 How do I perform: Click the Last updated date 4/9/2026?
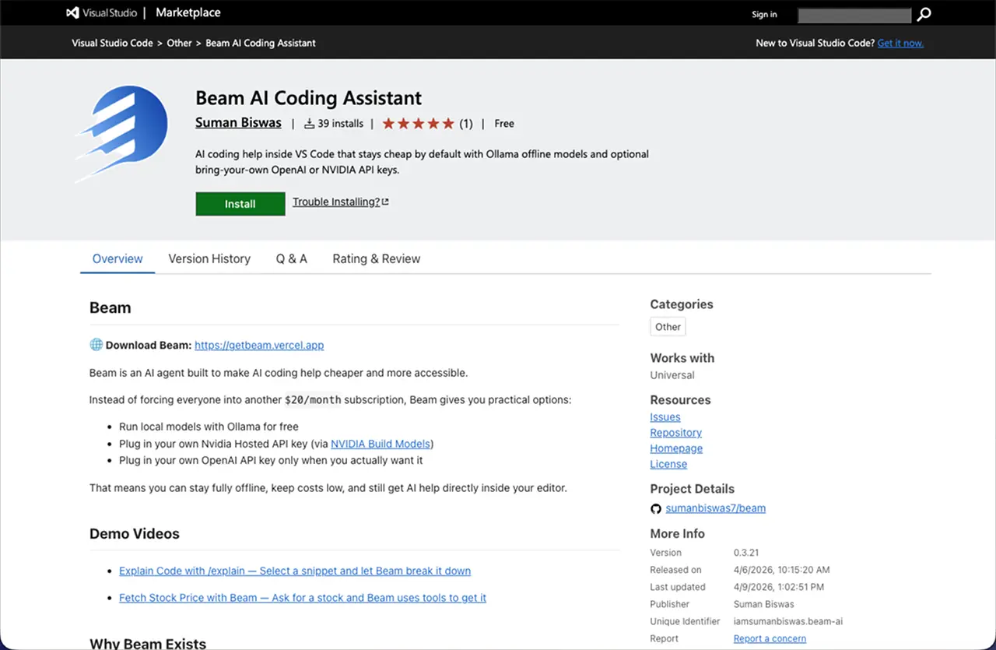pos(779,587)
